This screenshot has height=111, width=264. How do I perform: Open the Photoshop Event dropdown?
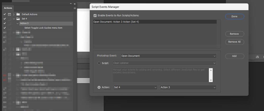coord(168,56)
